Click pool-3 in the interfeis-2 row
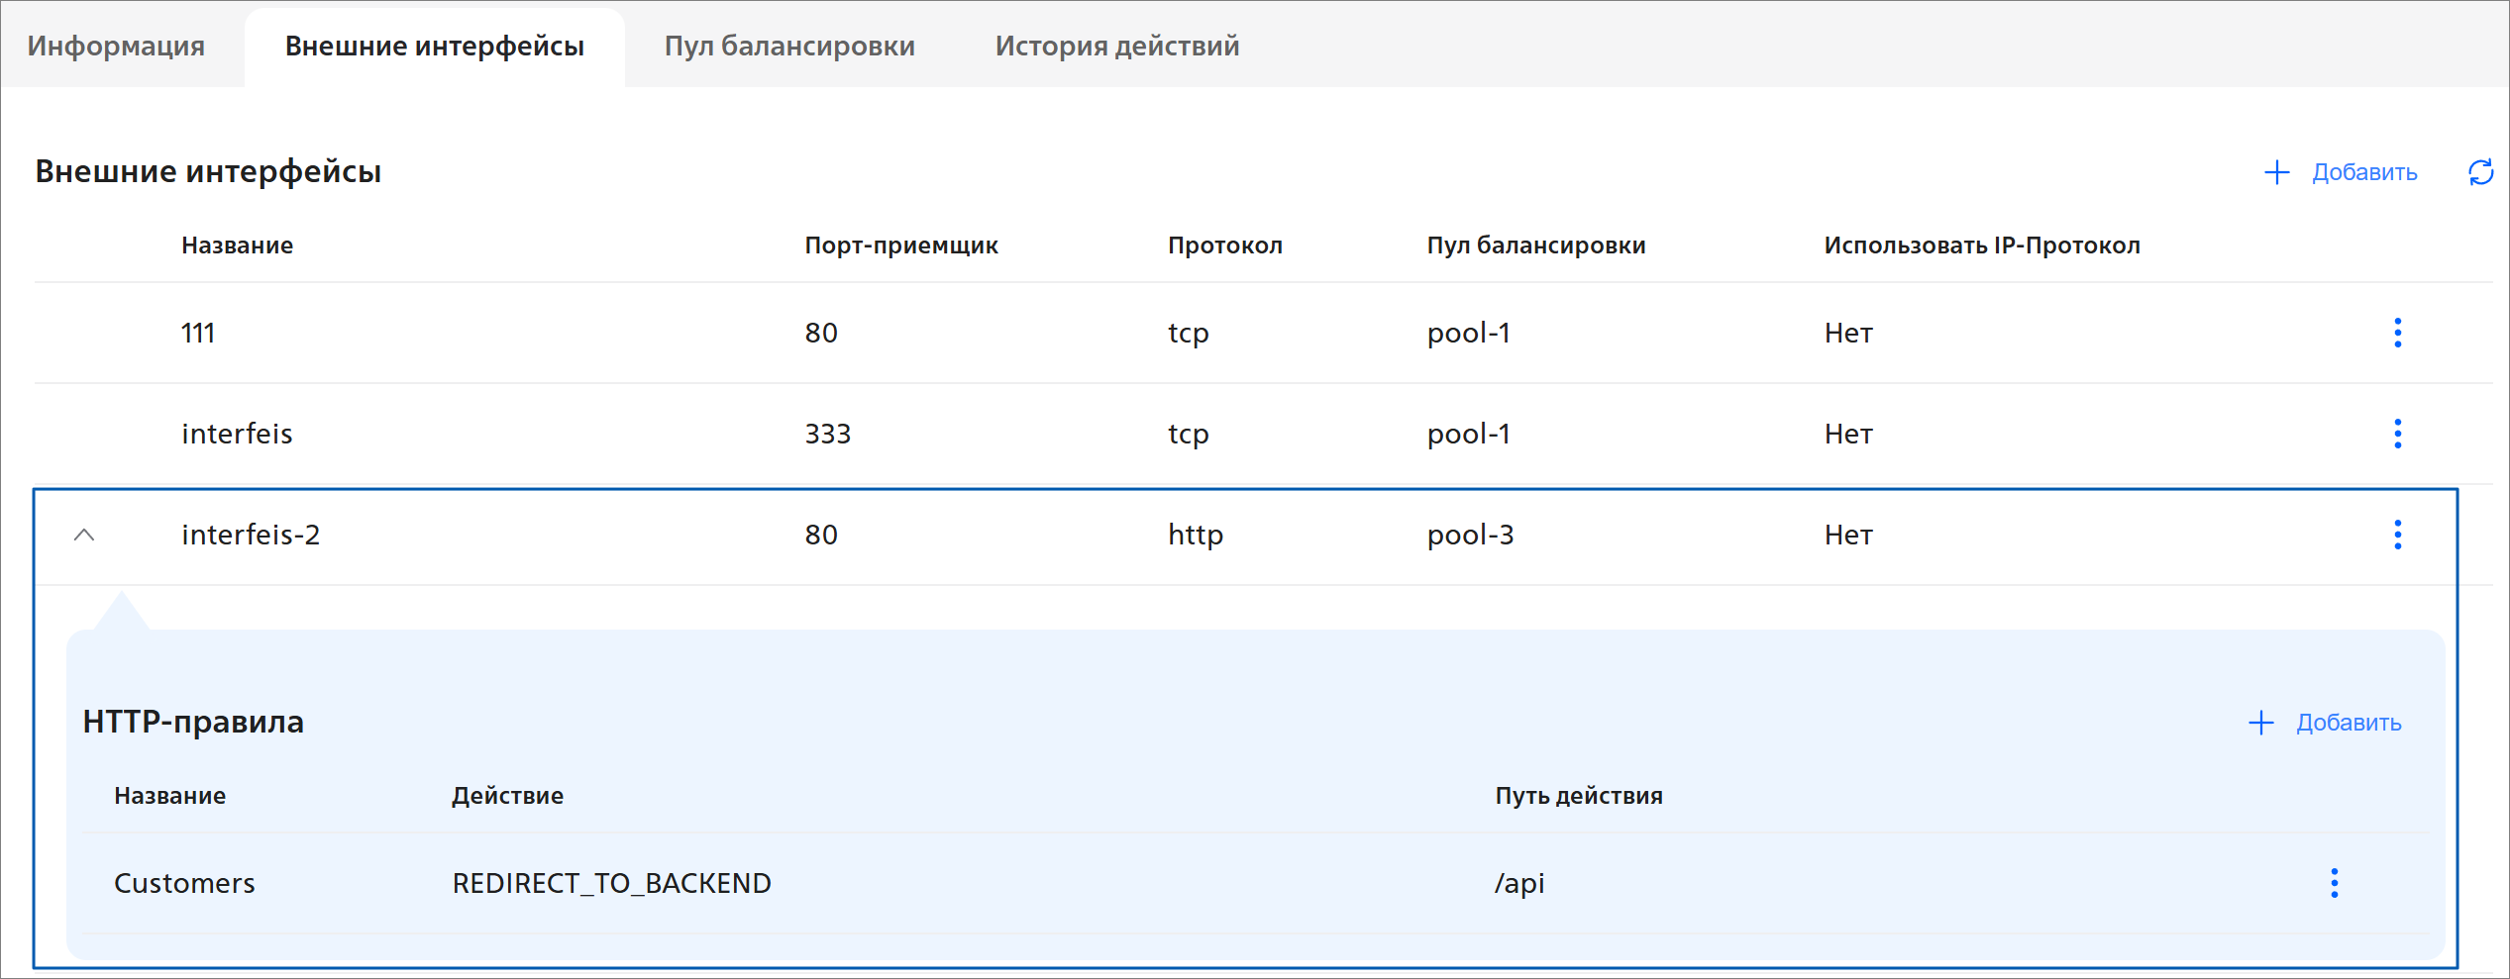This screenshot has height=979, width=2510. pyautogui.click(x=1470, y=535)
